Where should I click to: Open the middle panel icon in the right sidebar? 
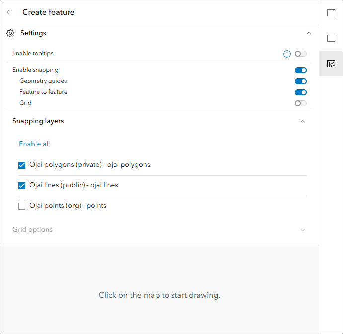click(331, 38)
